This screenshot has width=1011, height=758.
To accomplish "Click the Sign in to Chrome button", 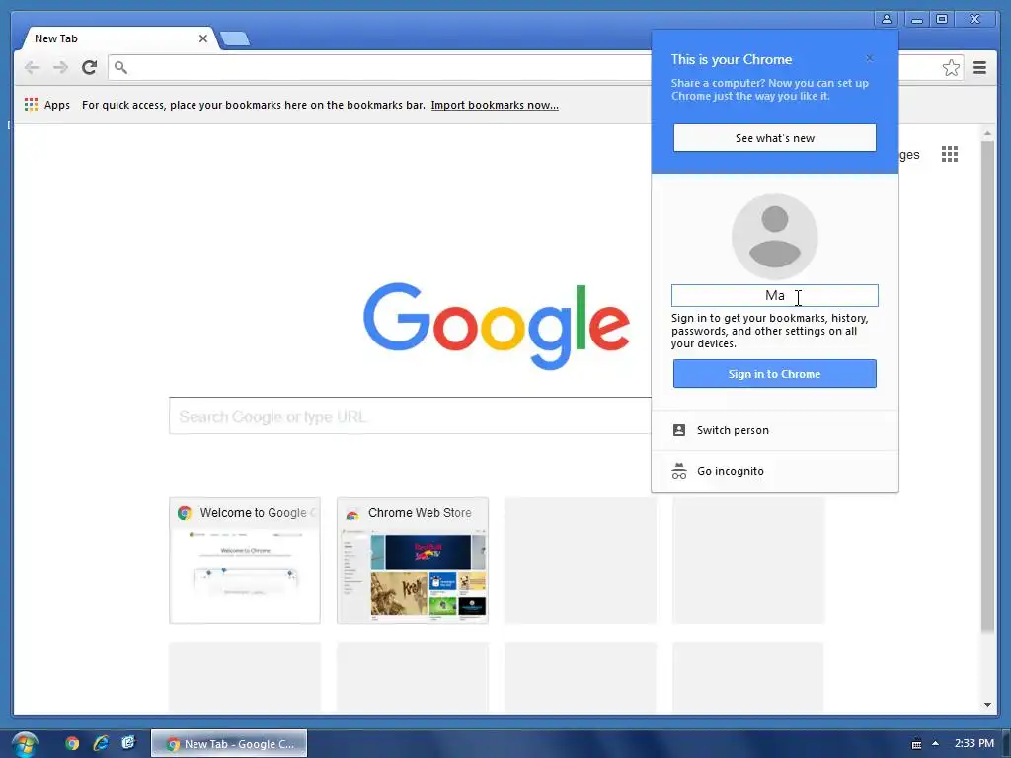I will point(774,374).
